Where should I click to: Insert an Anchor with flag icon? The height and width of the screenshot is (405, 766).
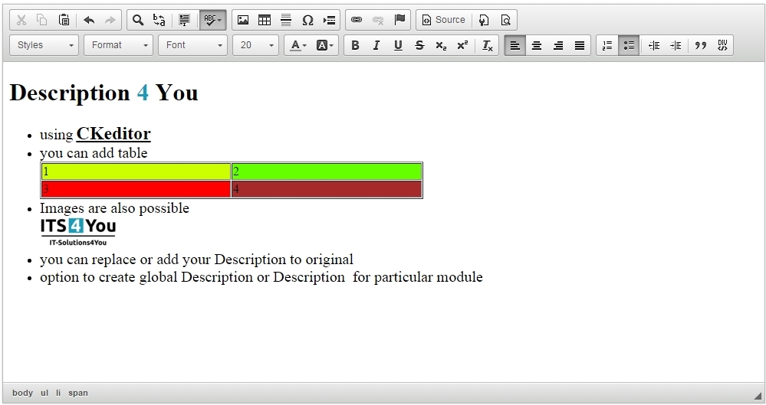(x=399, y=20)
